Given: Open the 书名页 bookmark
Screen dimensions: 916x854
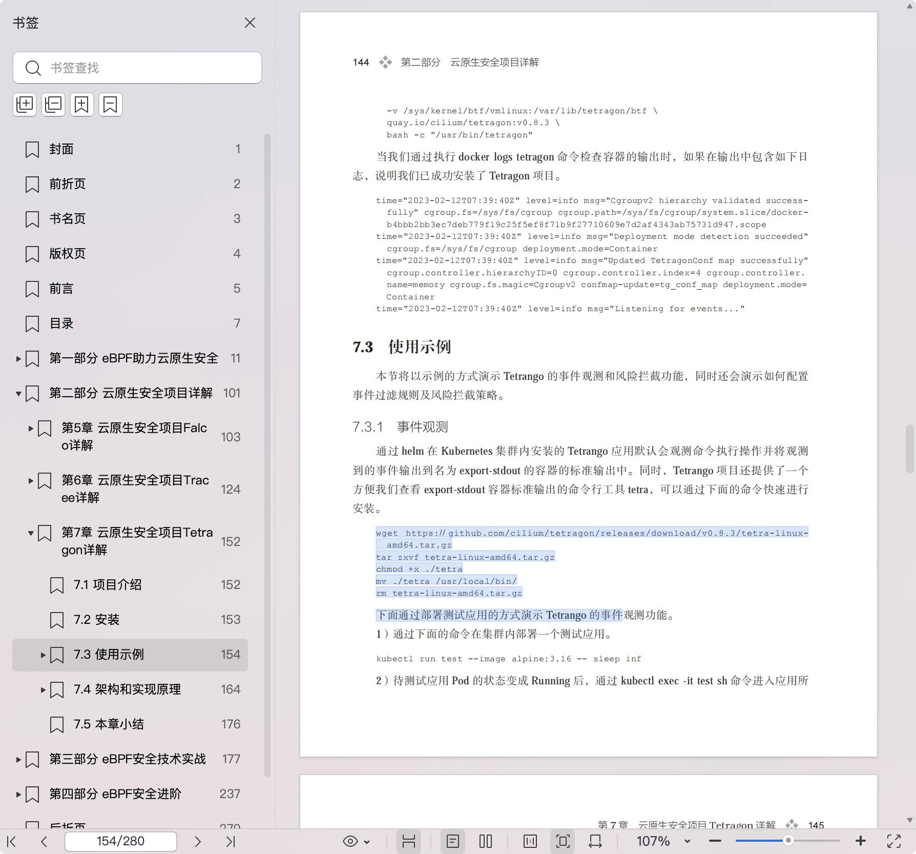Looking at the screenshot, I should [x=130, y=219].
